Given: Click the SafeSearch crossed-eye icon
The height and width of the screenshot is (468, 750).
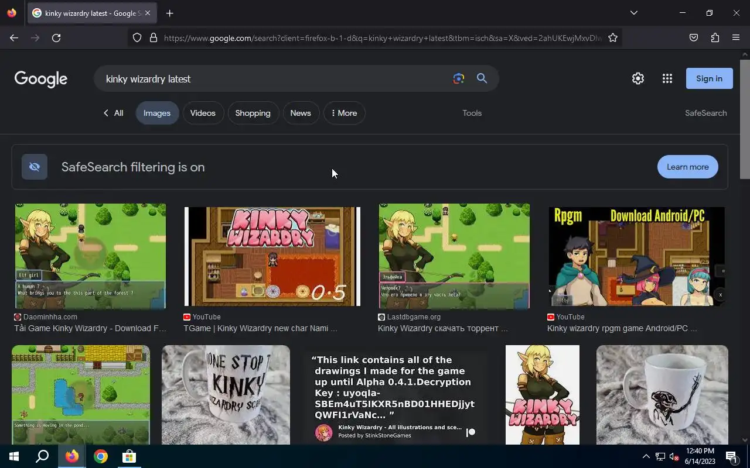Looking at the screenshot, I should tap(35, 167).
